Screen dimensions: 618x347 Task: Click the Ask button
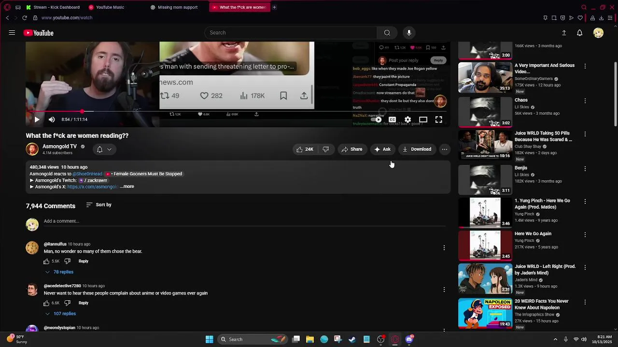coord(382,149)
